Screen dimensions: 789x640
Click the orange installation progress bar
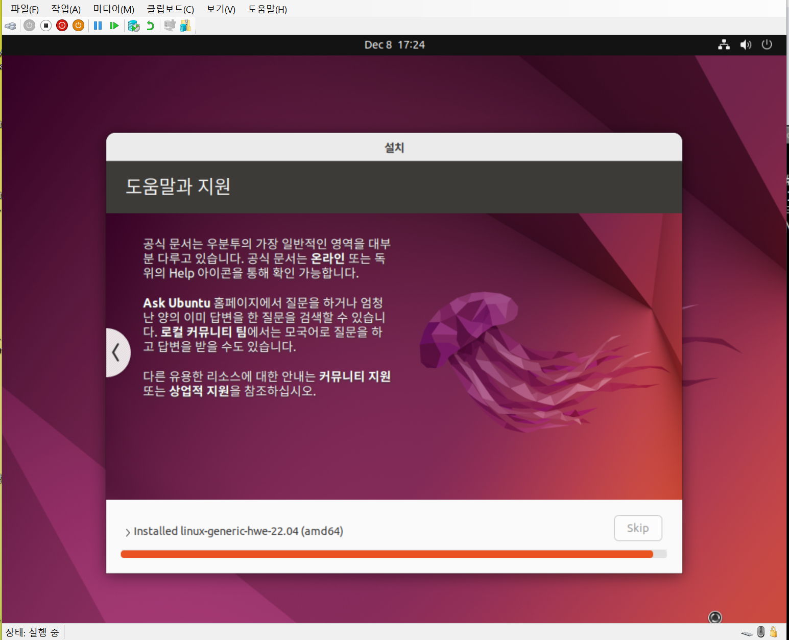[x=393, y=554]
